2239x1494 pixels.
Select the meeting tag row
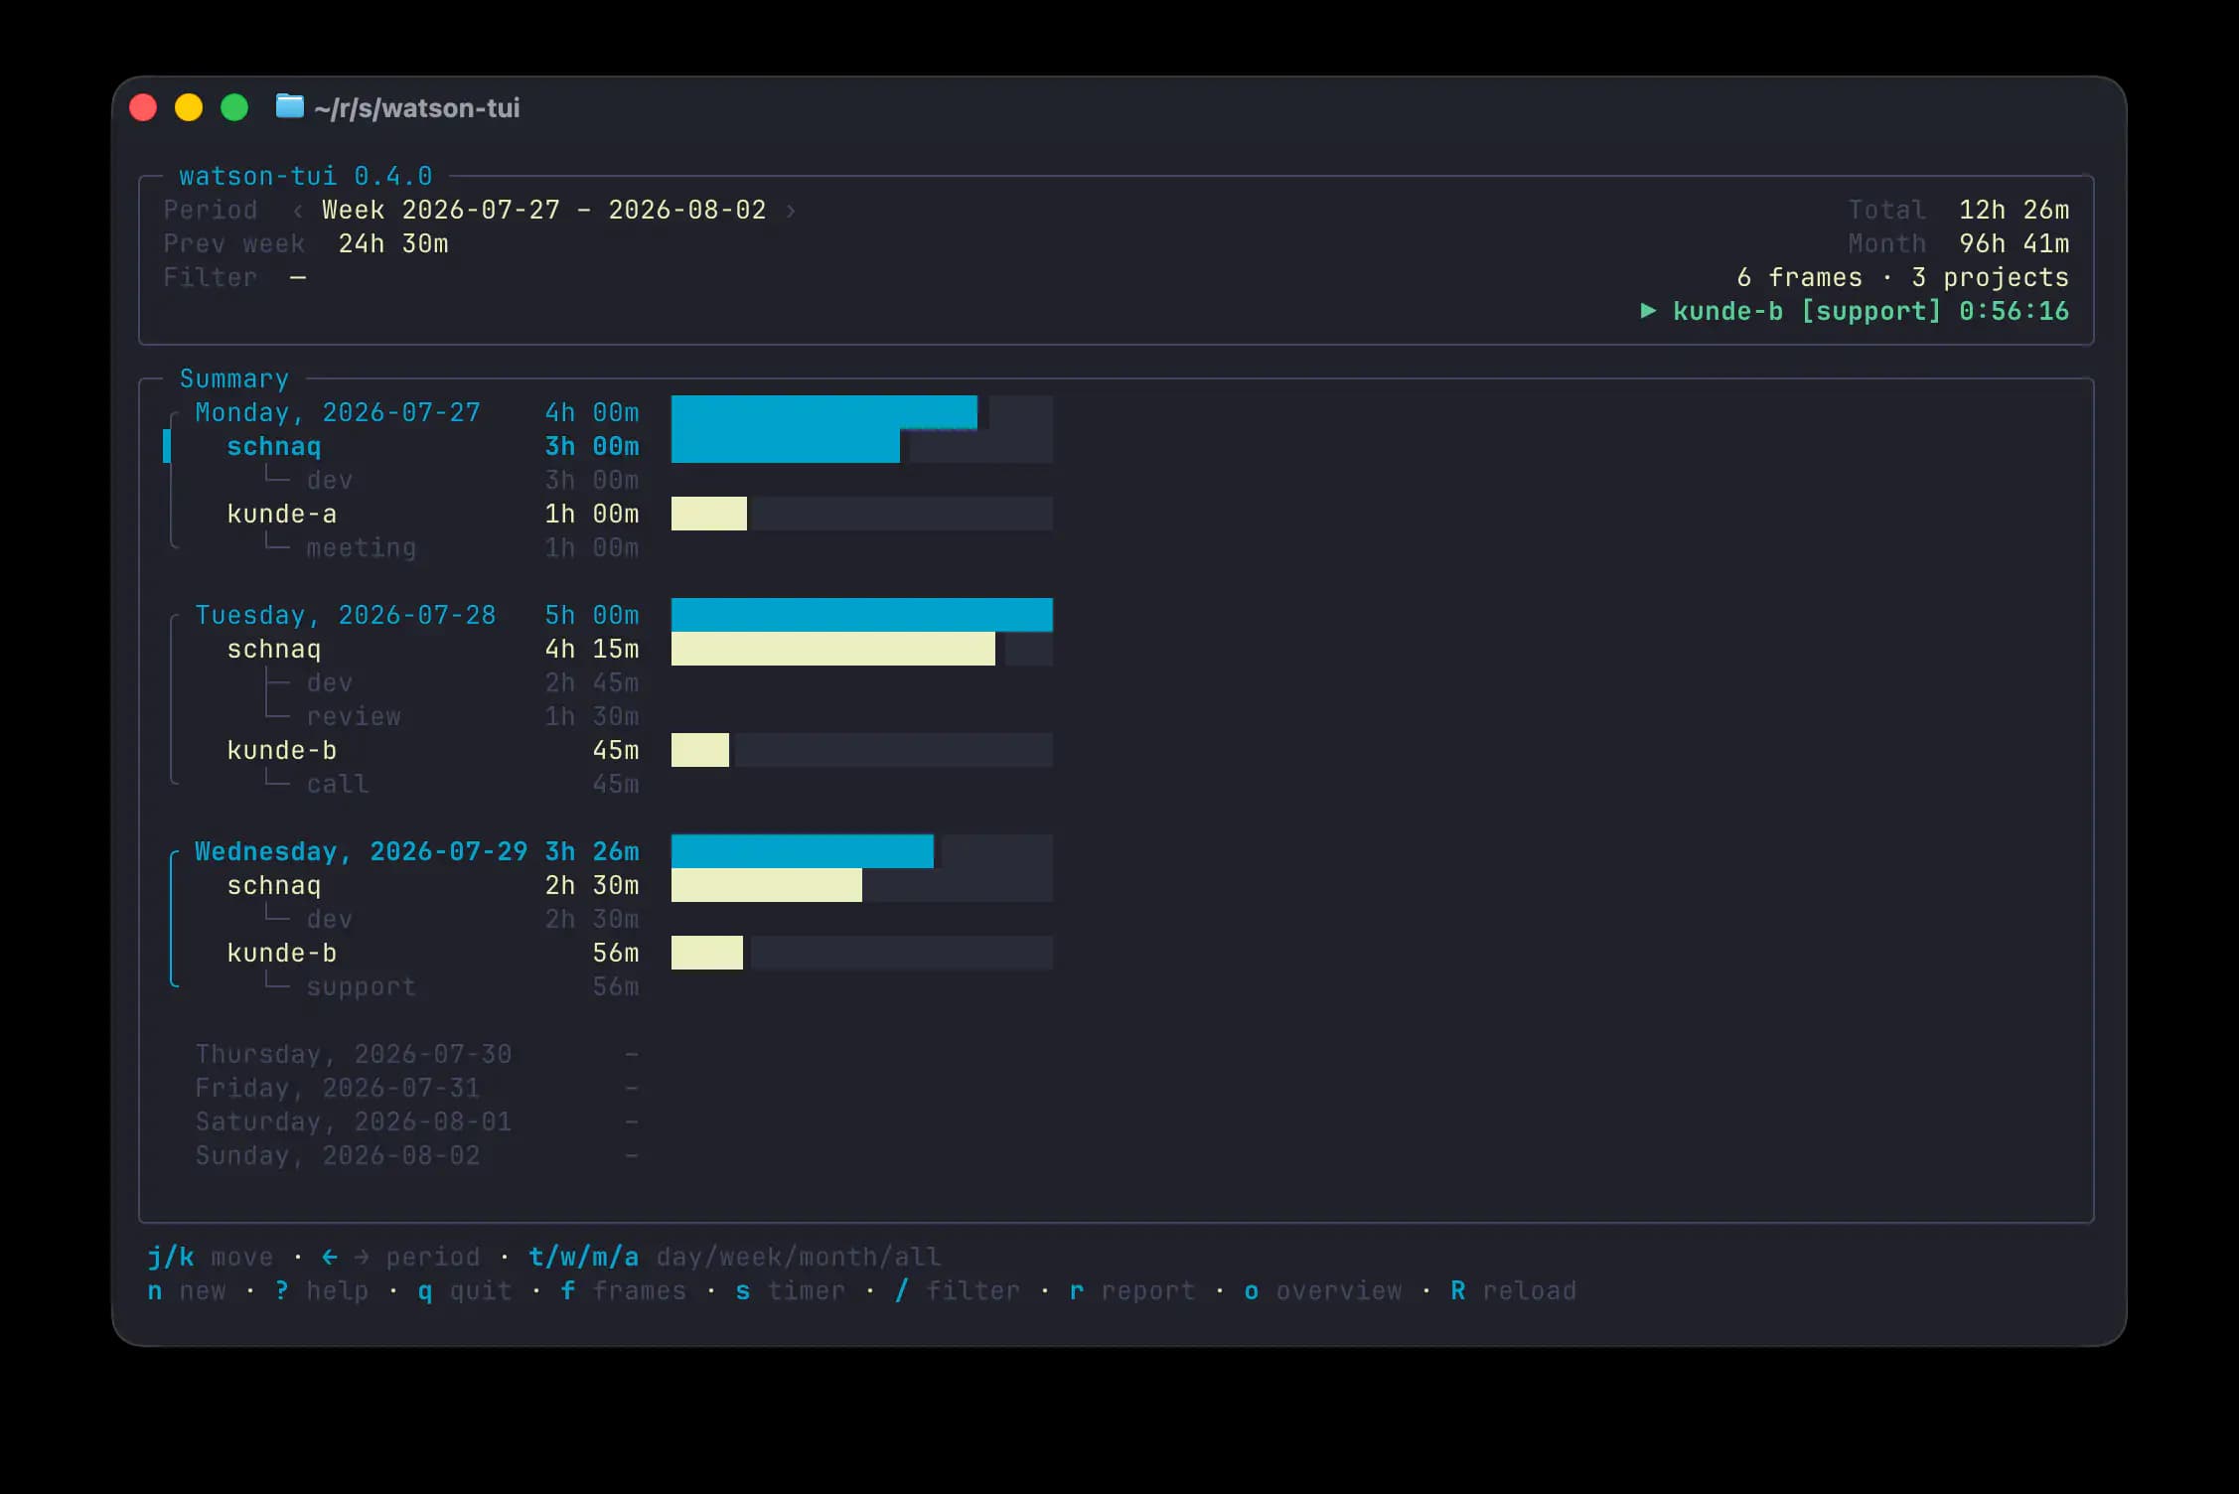[x=451, y=547]
